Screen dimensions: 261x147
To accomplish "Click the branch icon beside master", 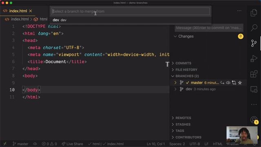I will (x=181, y=82).
